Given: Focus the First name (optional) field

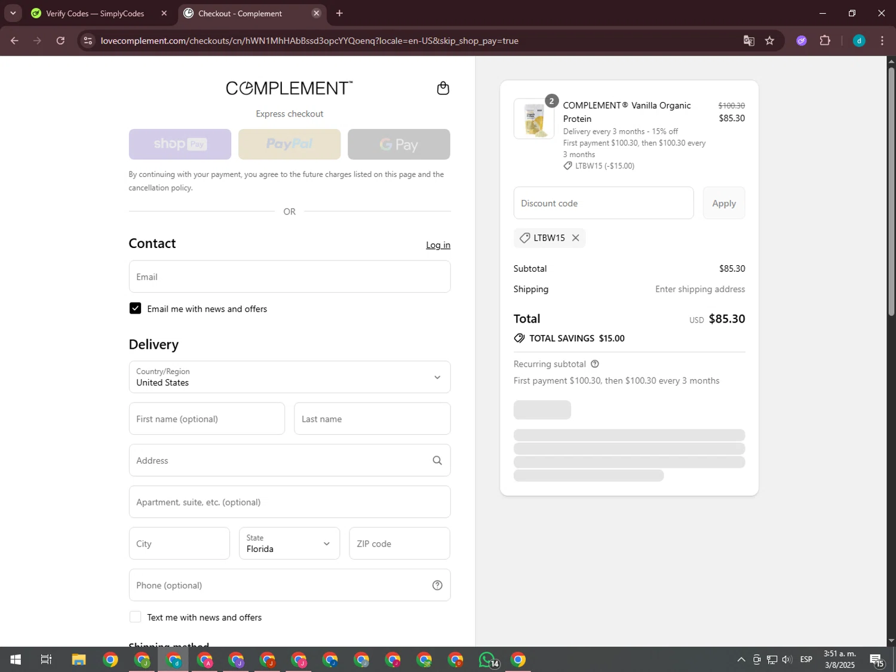Looking at the screenshot, I should [207, 419].
